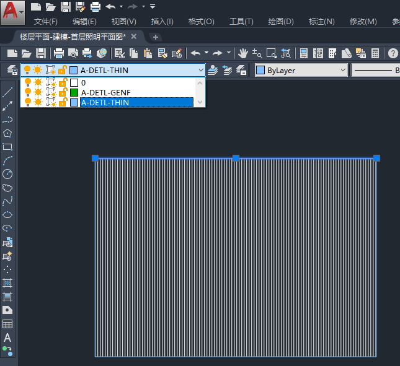Click the white color swatch of layer 0
Screen dimensions: 400x366
click(x=74, y=82)
